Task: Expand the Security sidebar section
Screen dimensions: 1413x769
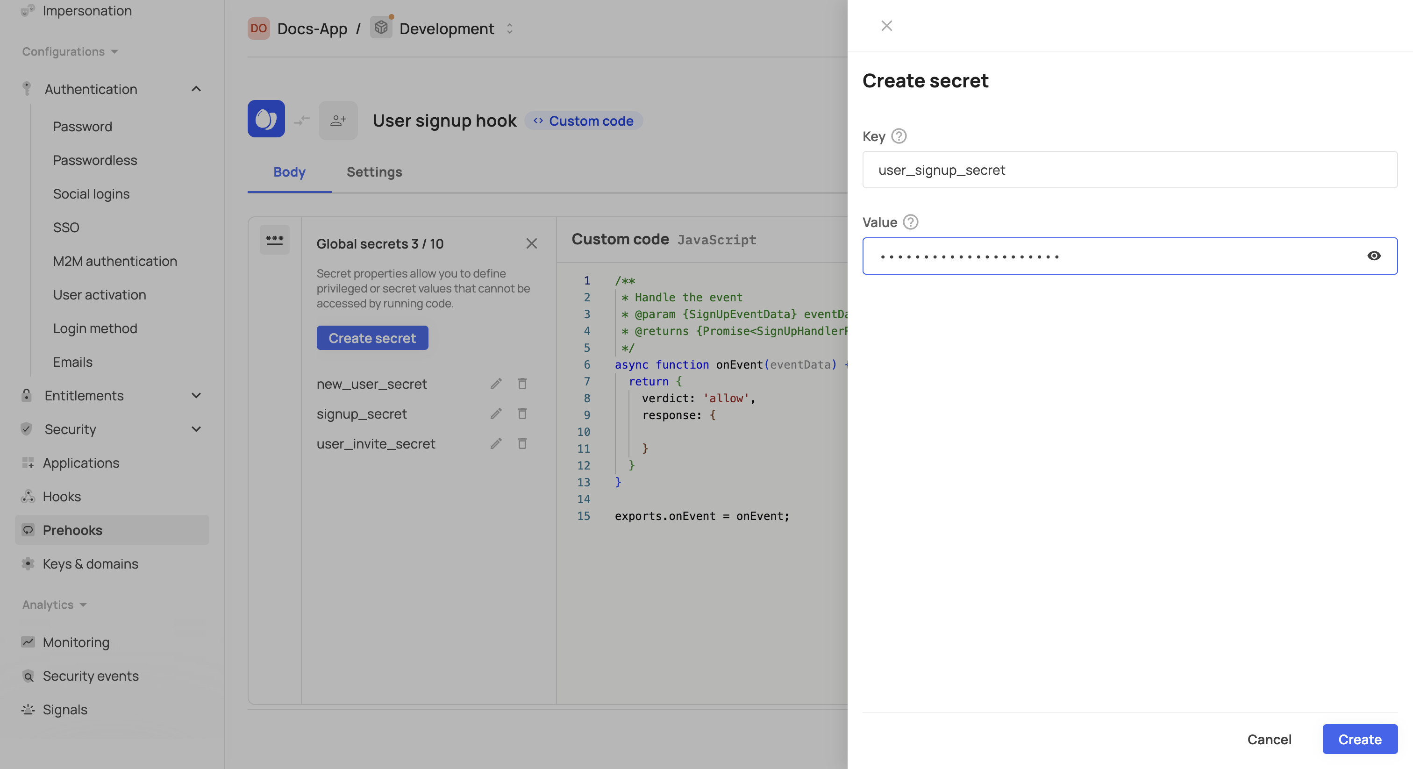Action: pyautogui.click(x=196, y=429)
